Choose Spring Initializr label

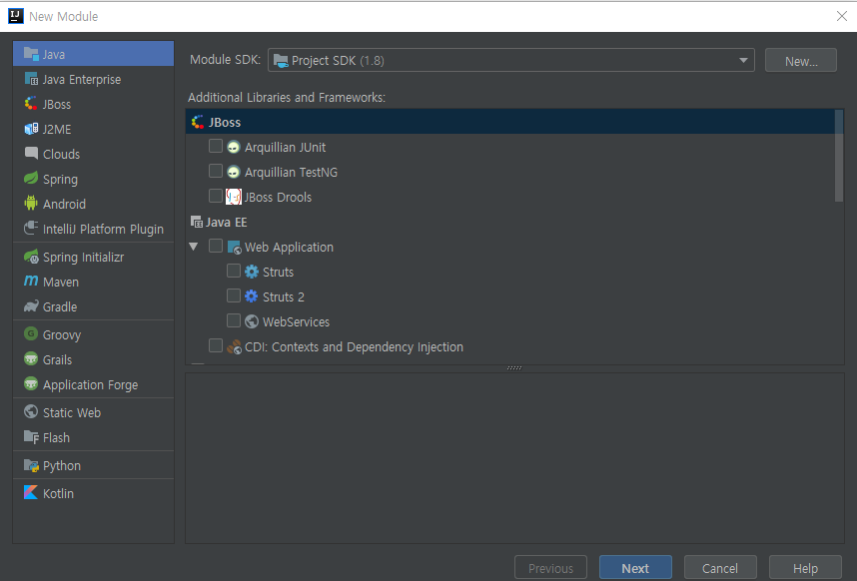point(83,258)
